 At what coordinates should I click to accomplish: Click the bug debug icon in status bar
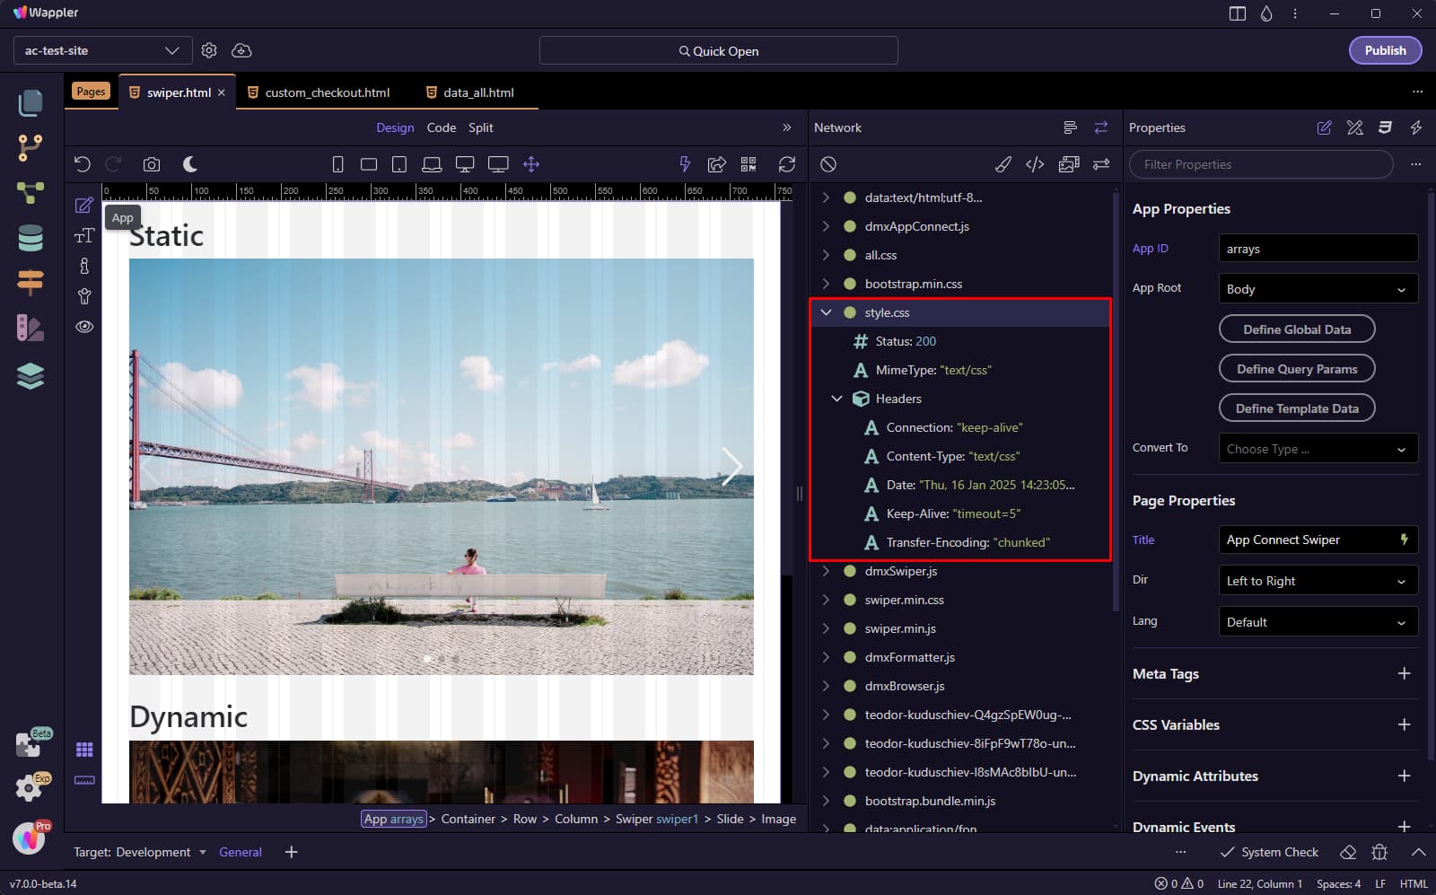click(x=1380, y=852)
